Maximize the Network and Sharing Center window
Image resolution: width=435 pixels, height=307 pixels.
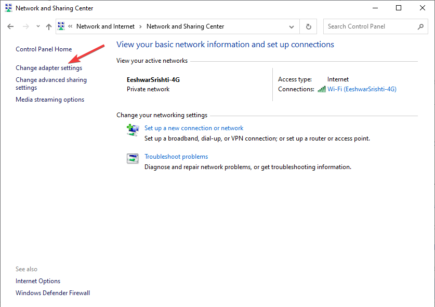point(399,8)
